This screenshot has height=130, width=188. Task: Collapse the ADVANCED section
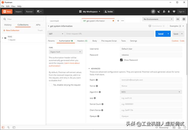point(89,69)
